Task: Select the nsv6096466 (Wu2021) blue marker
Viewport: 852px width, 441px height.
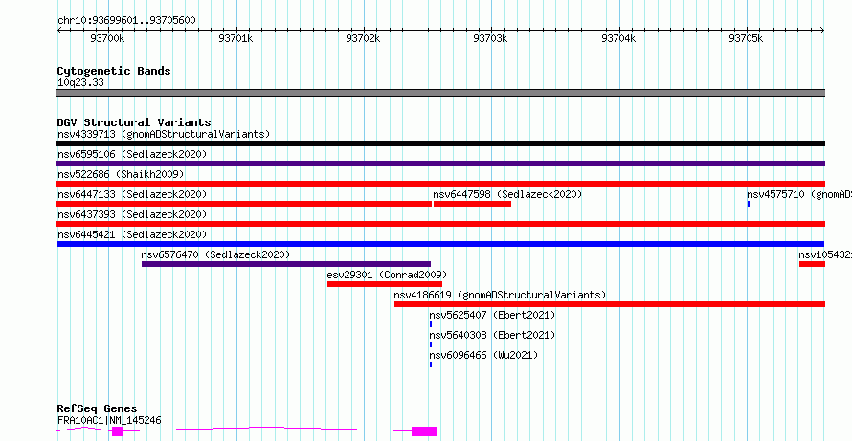Action: pyautogui.click(x=431, y=364)
